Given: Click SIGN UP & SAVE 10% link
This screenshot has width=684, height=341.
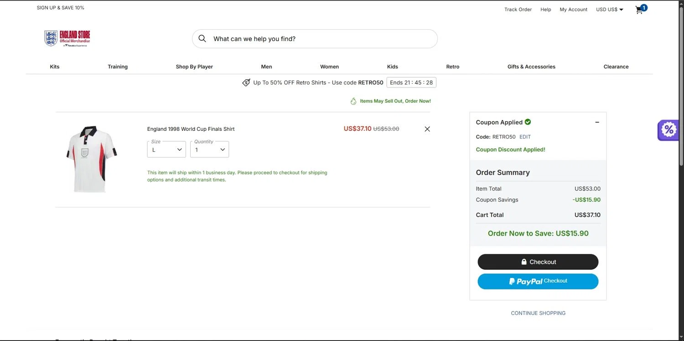Looking at the screenshot, I should pos(61,8).
